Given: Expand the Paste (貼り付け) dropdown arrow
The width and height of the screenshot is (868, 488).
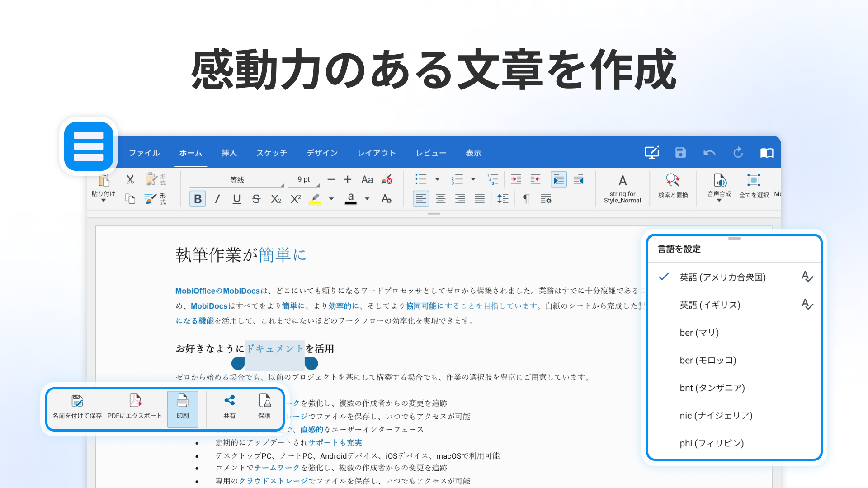Looking at the screenshot, I should click(x=104, y=201).
